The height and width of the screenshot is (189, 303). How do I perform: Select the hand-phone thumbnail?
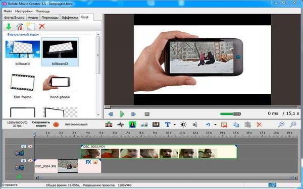[60, 86]
